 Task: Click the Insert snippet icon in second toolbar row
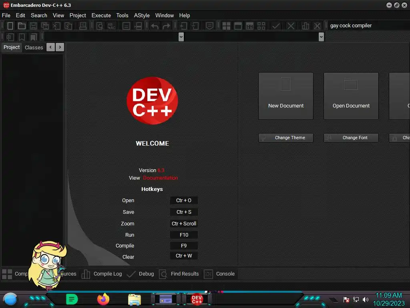[10, 37]
